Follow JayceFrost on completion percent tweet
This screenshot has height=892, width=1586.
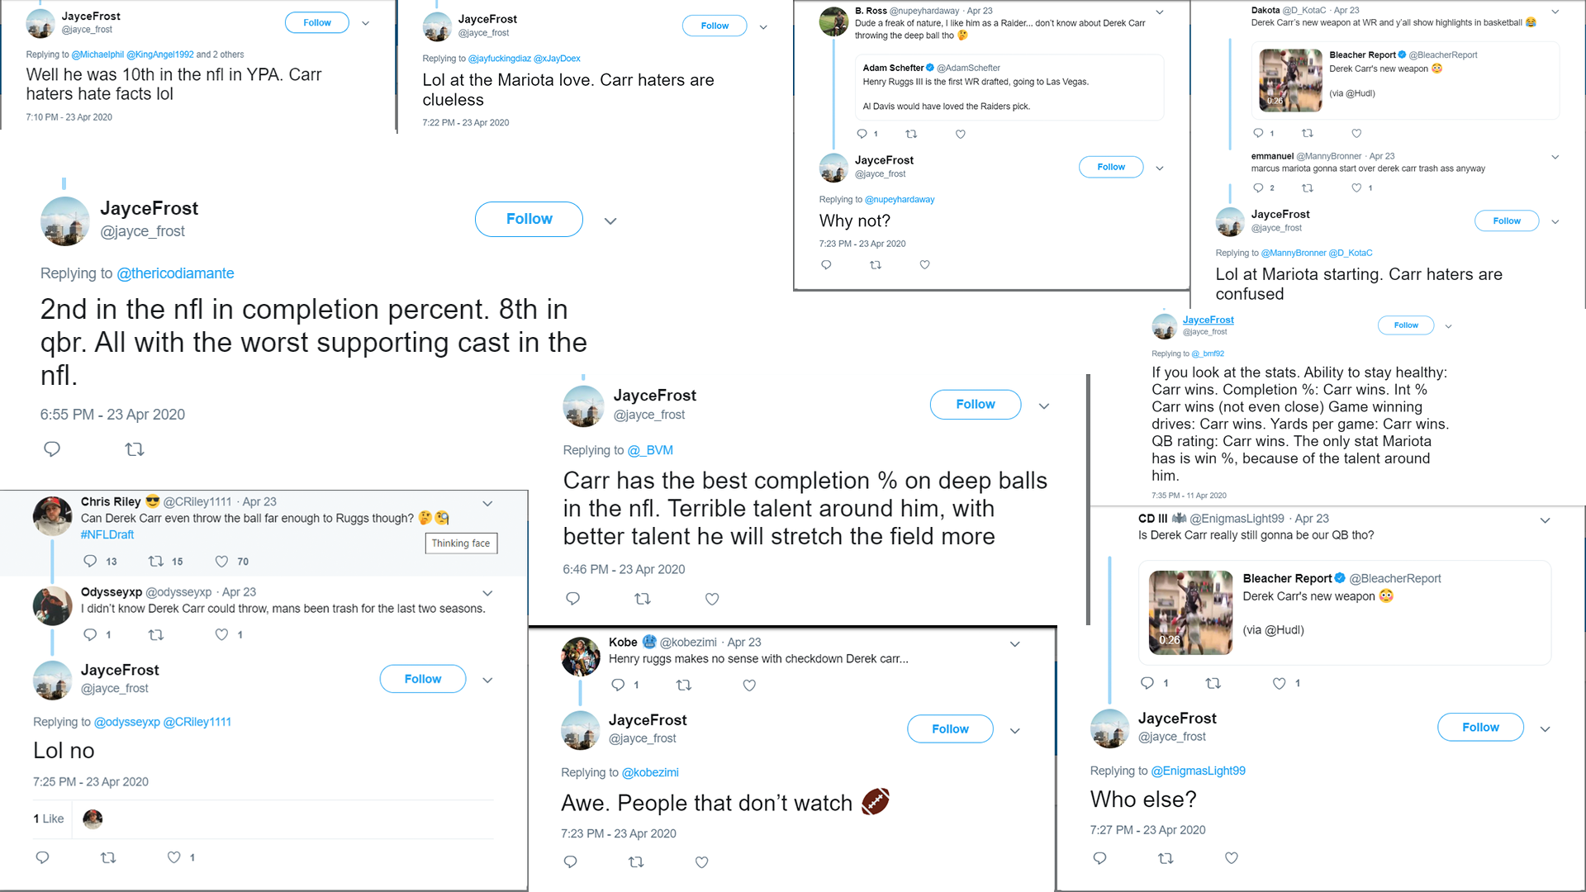tap(529, 219)
